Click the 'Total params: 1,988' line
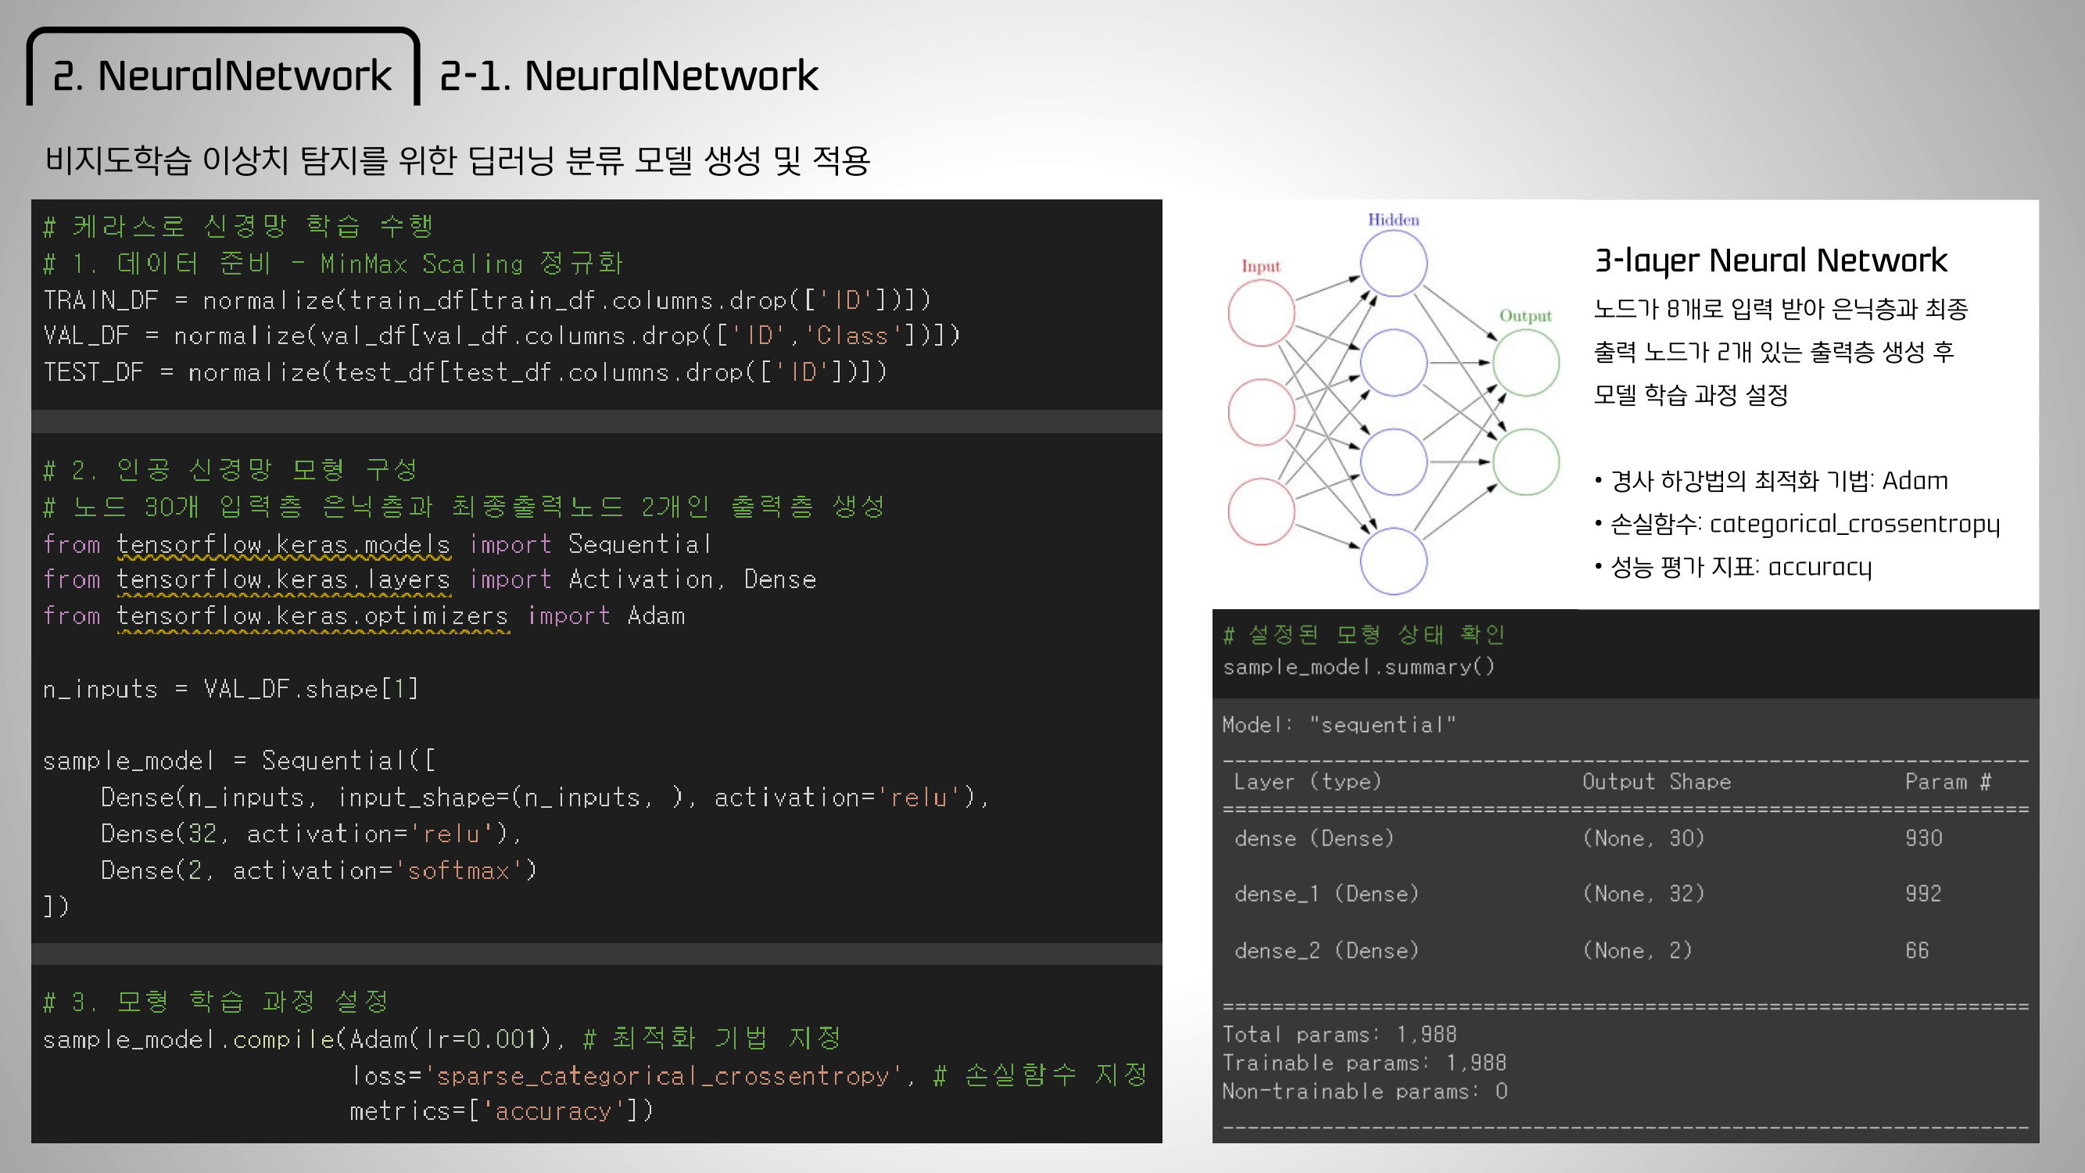Viewport: 2085px width, 1173px height. point(1339,1035)
